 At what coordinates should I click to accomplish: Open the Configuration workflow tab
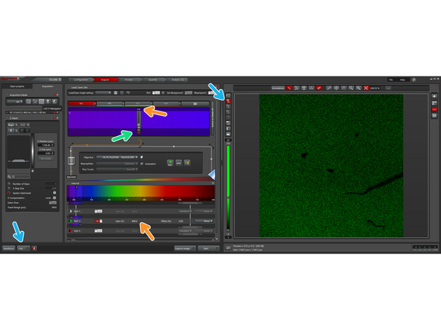point(80,80)
